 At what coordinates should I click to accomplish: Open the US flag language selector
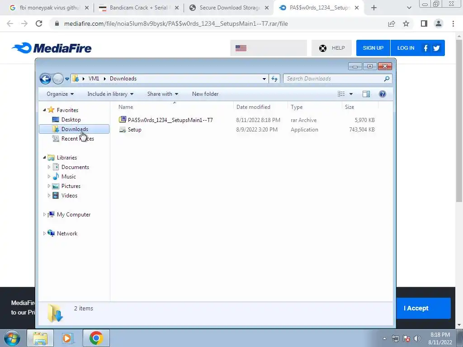(x=269, y=48)
